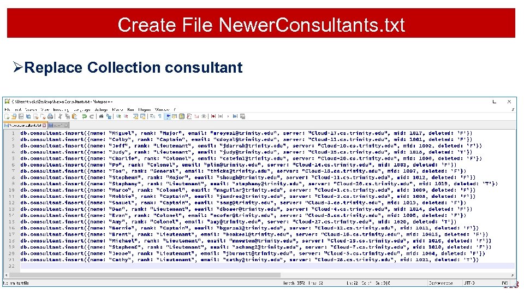Click the Zoom Out toolbar icon
This screenshot has height=295, width=524.
point(126,116)
